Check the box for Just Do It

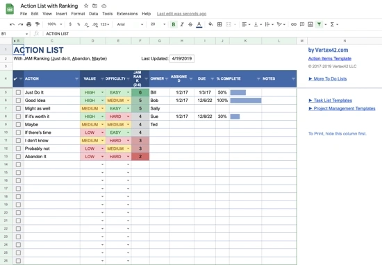tap(18, 92)
